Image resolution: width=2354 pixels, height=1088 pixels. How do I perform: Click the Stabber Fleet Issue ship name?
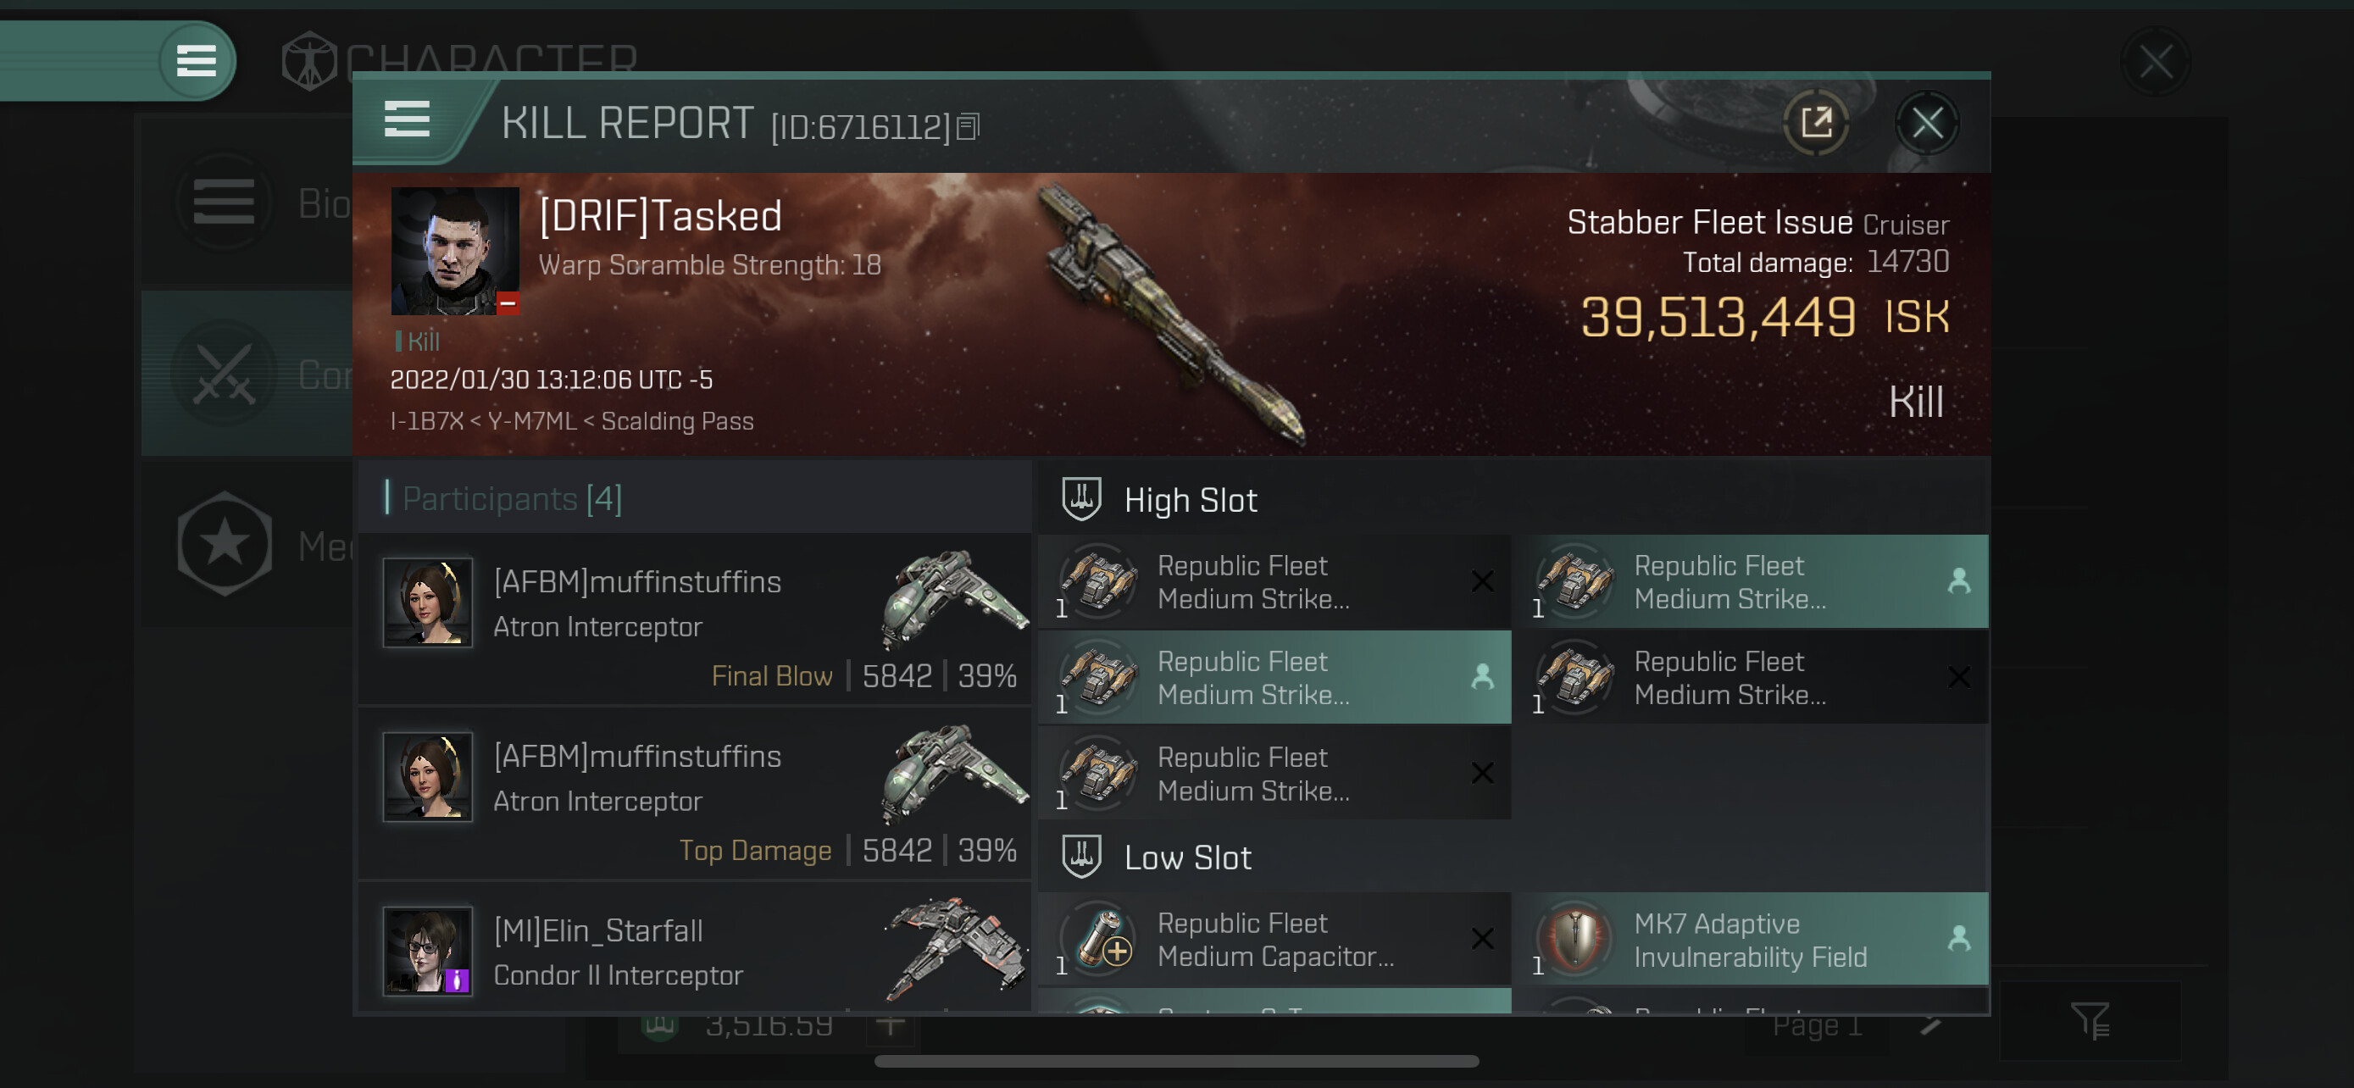click(x=1709, y=222)
